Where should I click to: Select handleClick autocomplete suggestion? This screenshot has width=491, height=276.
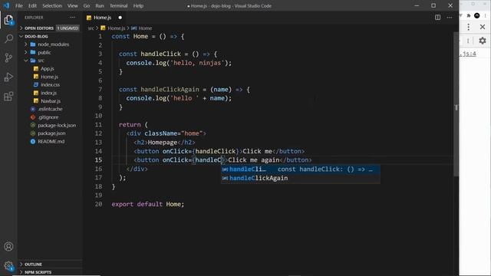coord(301,169)
